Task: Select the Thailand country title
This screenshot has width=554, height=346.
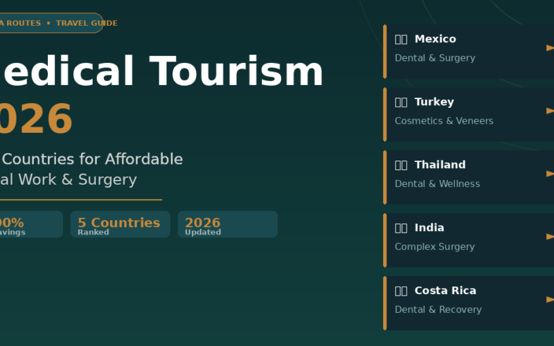Action: (x=440, y=165)
